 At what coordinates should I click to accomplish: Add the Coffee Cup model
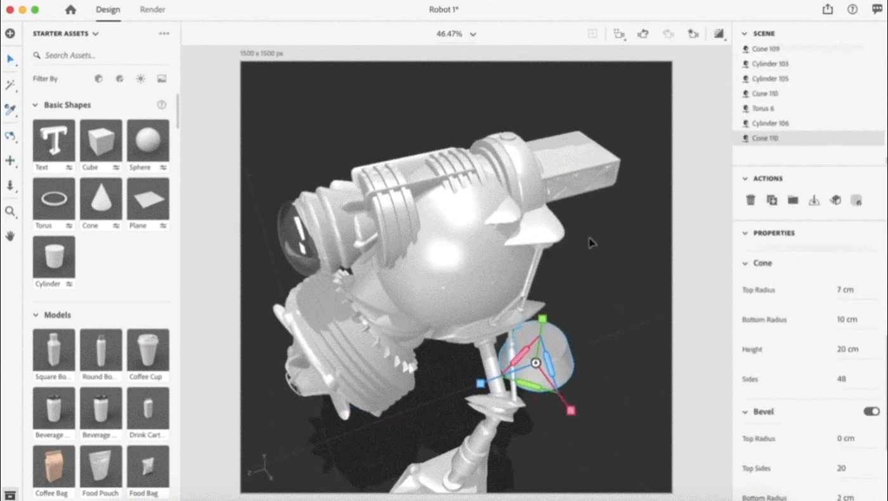point(148,349)
